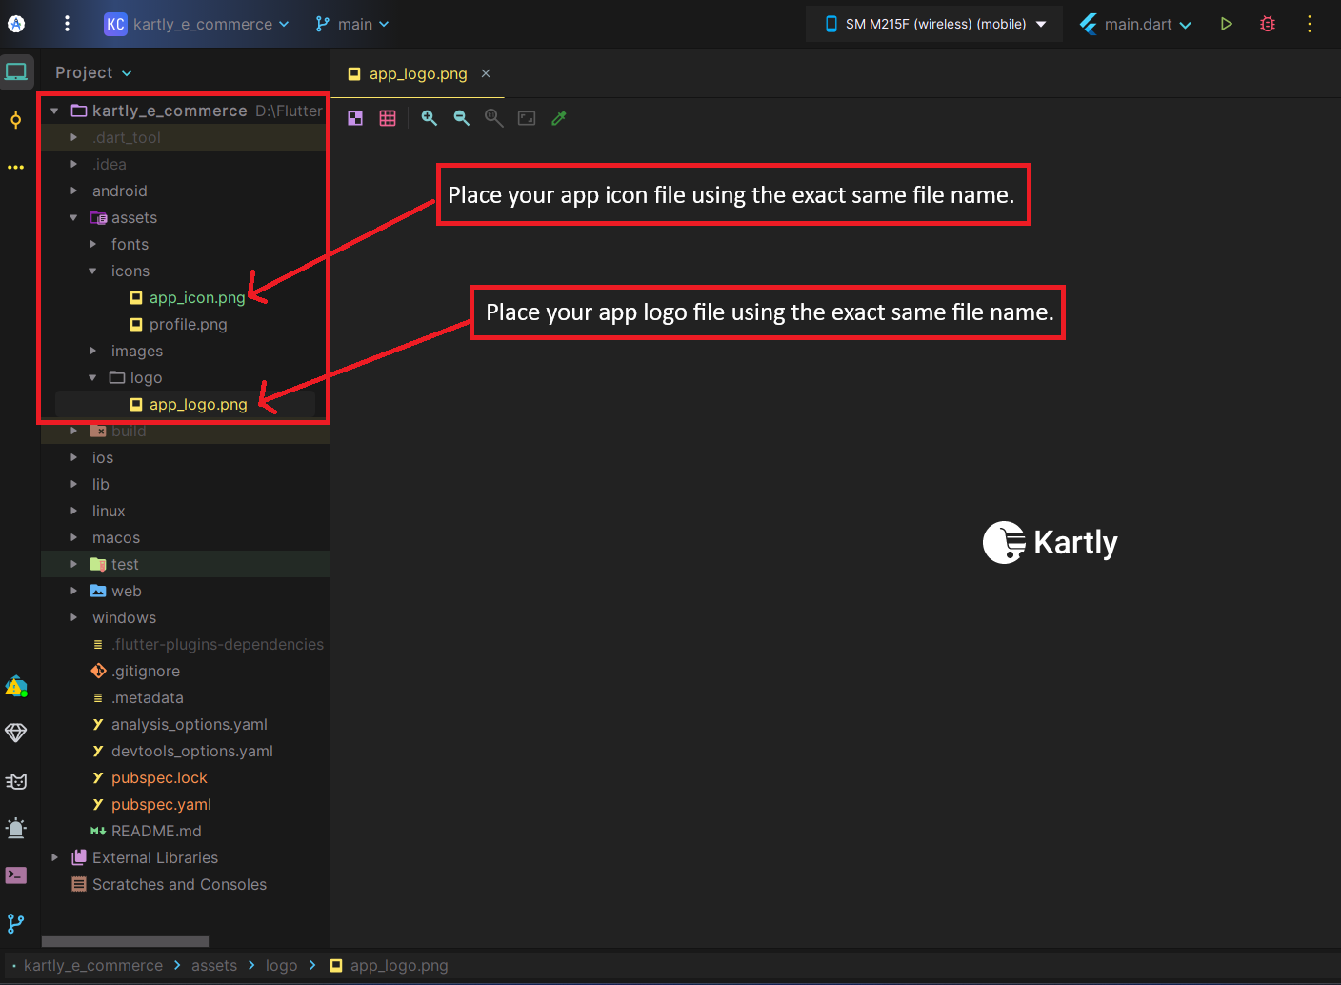Open the Commit tool window icon
The image size is (1341, 985).
[16, 120]
